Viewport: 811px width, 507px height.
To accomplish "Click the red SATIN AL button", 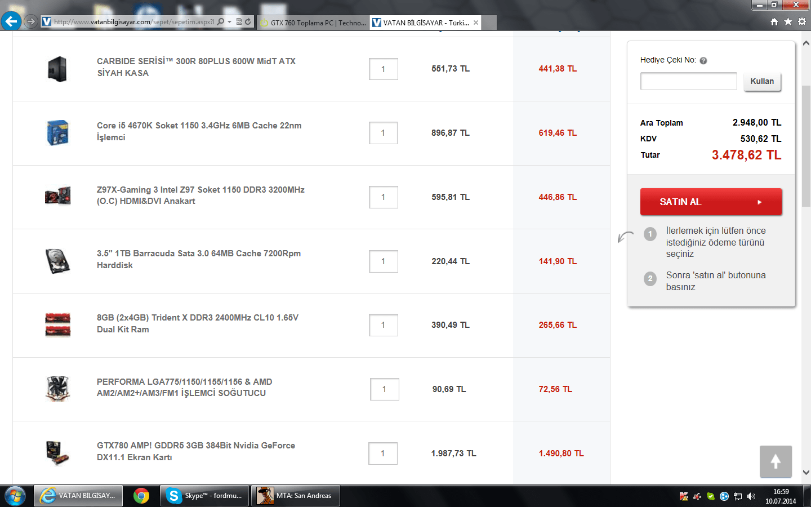I will pos(711,202).
